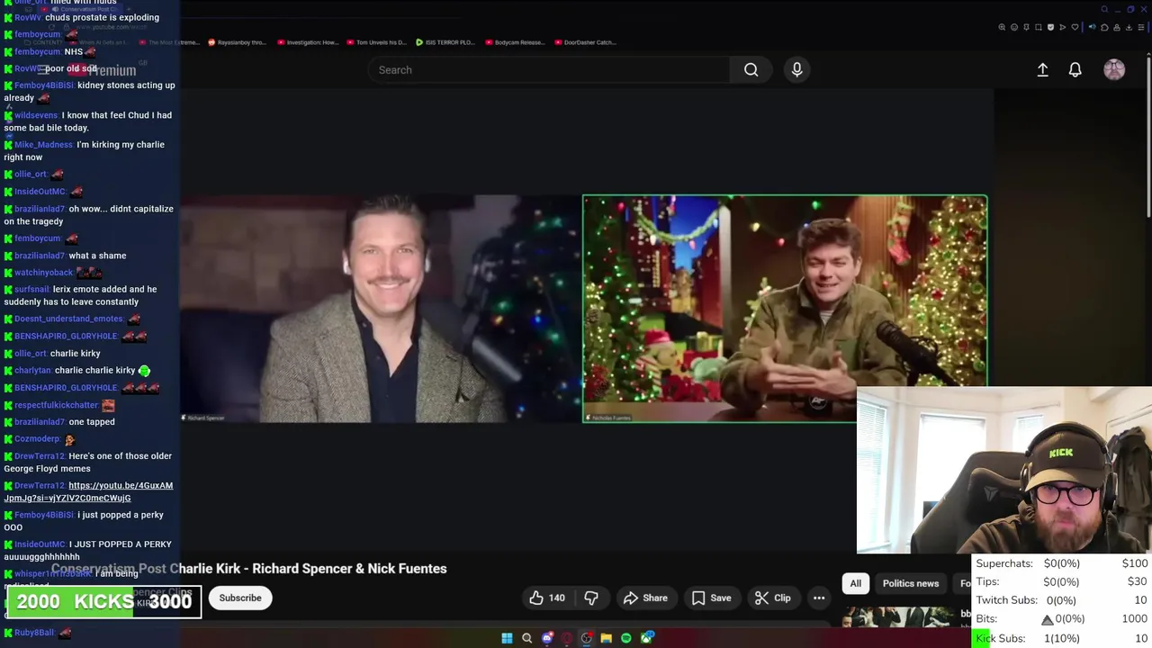Image resolution: width=1152 pixels, height=648 pixels.
Task: Click the heart favorites icon in browser toolbar
Action: [x=1075, y=27]
